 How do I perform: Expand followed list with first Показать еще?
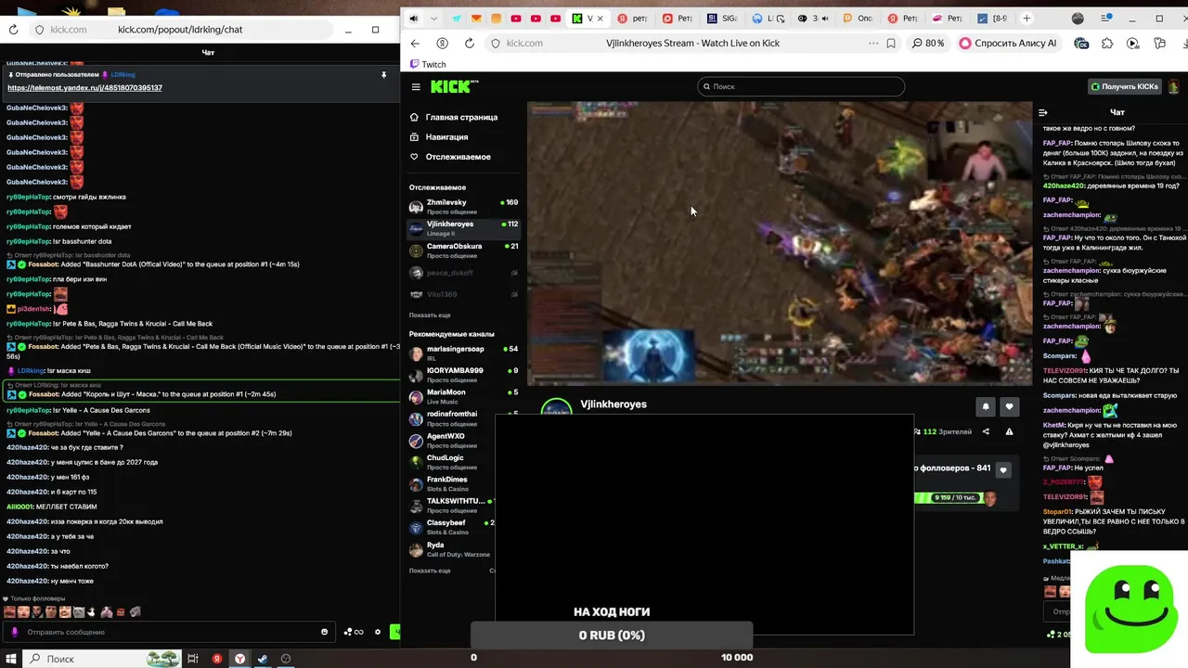(430, 315)
